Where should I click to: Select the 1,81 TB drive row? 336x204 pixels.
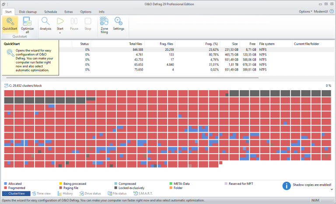(x=197, y=64)
